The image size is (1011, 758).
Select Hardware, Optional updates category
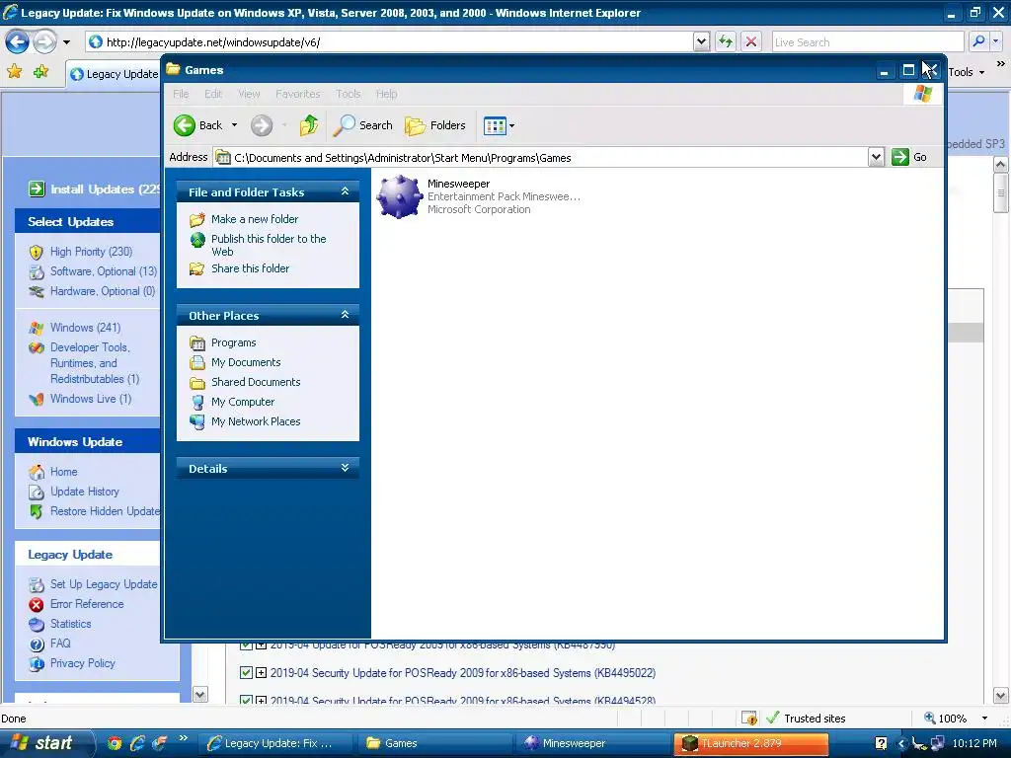pyautogui.click(x=103, y=291)
